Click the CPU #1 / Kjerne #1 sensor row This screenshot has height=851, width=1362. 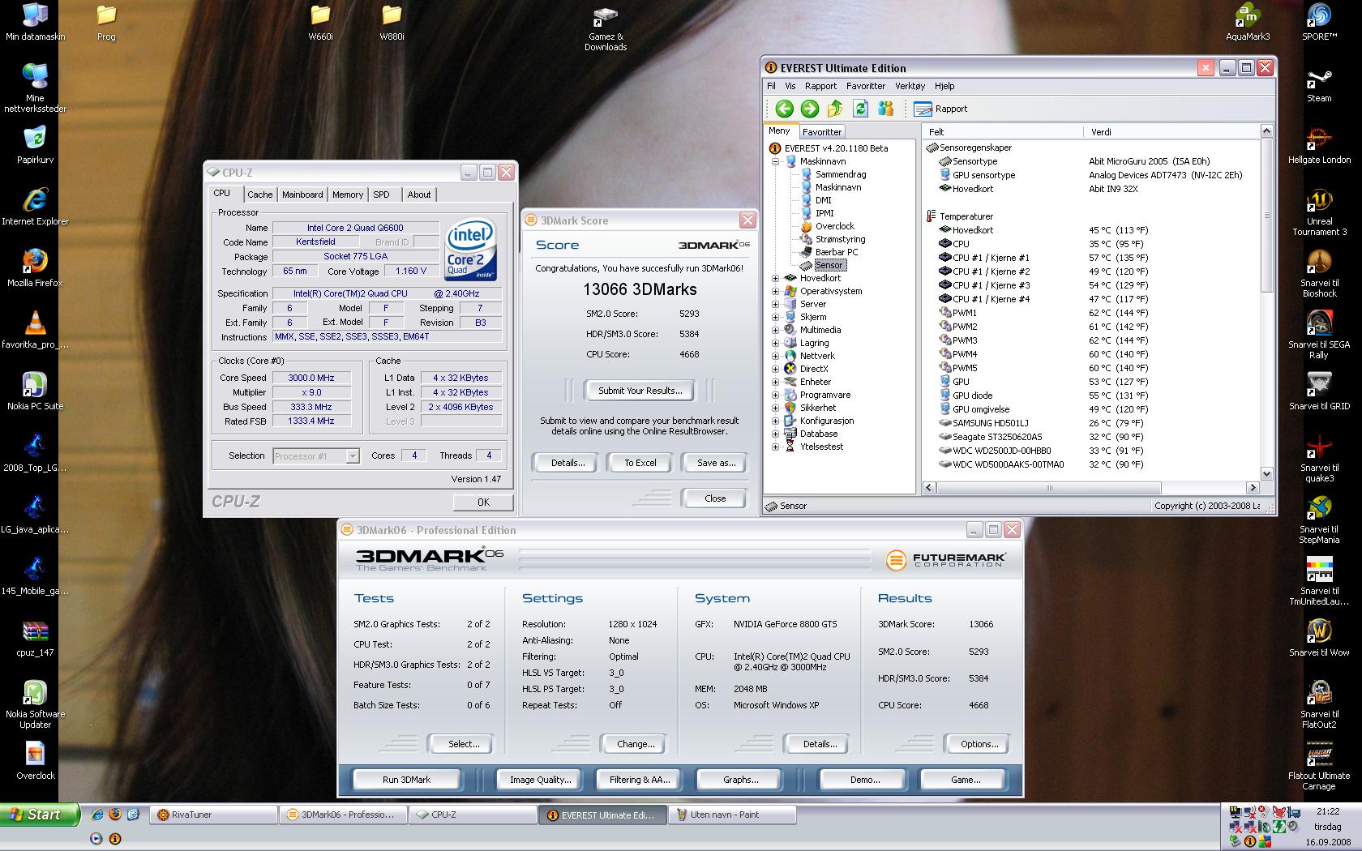pyautogui.click(x=1091, y=258)
